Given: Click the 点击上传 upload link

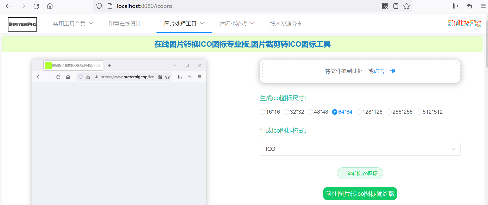Looking at the screenshot, I should (x=384, y=71).
